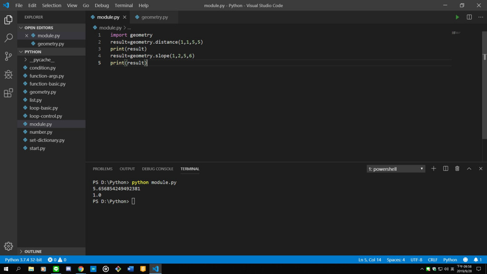Switch to the PROBLEMS panel tab
The width and height of the screenshot is (487, 274).
103,169
